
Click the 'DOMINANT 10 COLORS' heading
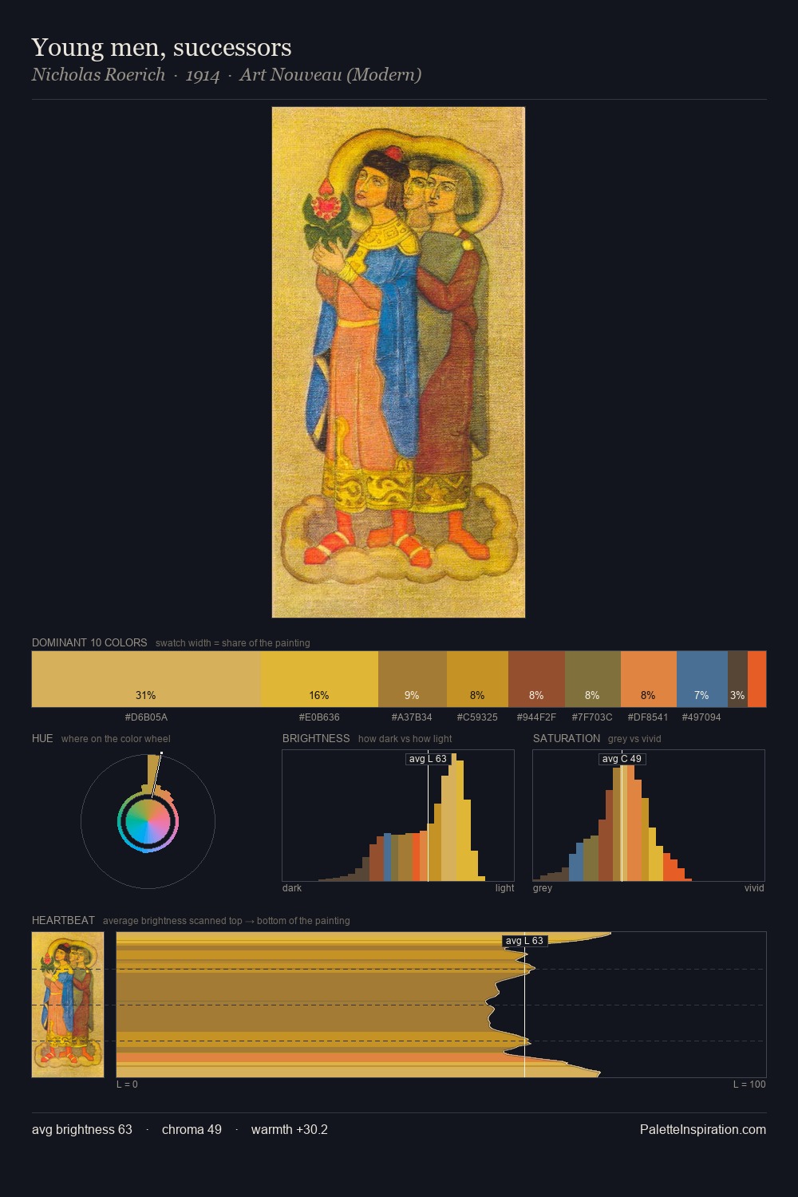tap(89, 642)
